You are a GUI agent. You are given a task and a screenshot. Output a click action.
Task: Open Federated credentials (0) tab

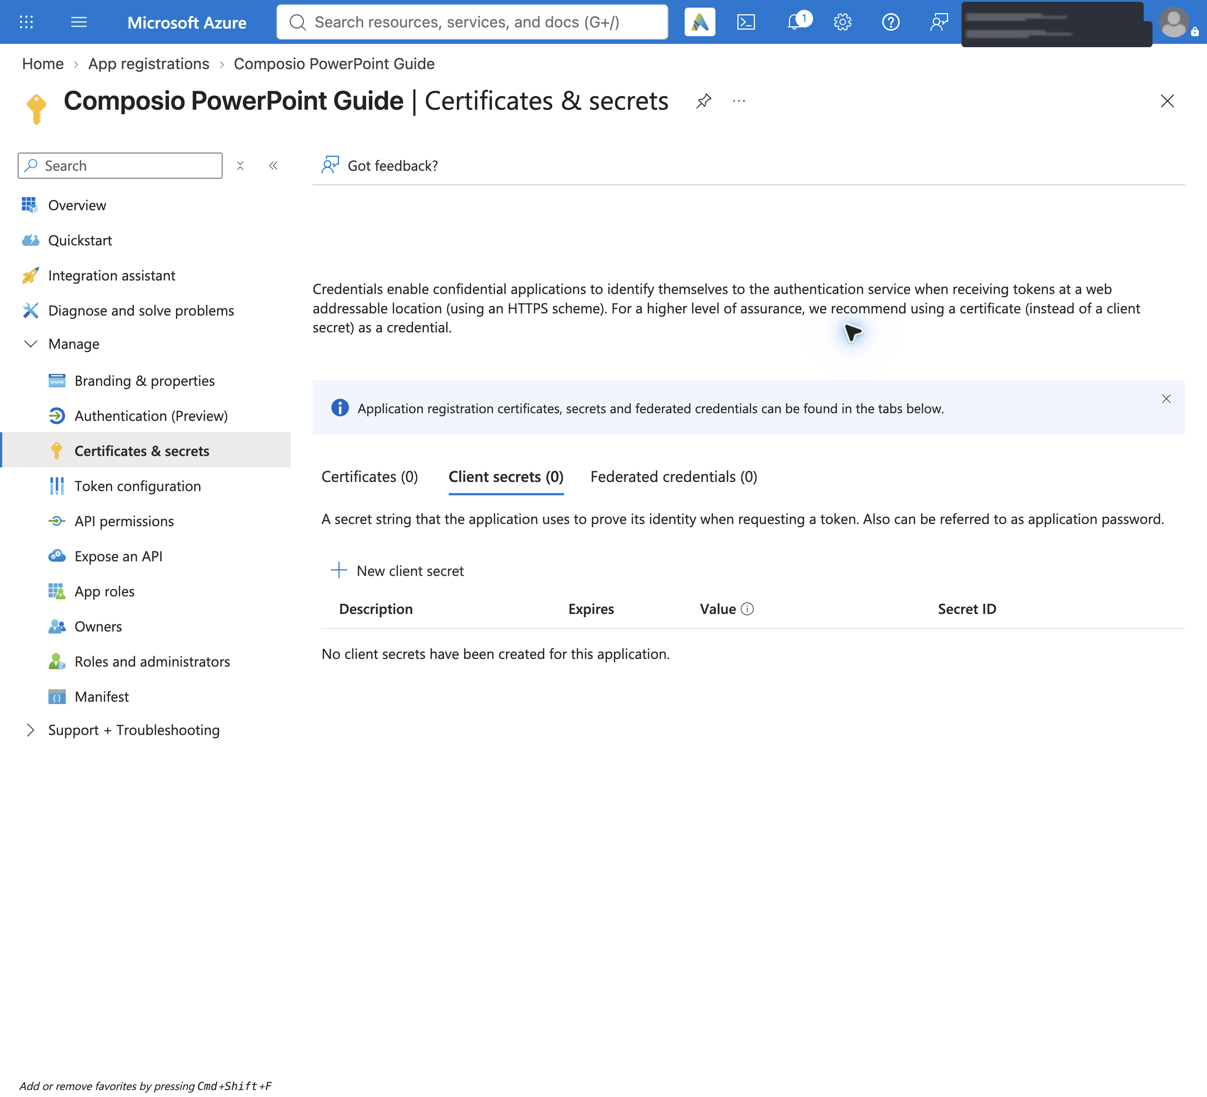pyautogui.click(x=674, y=477)
